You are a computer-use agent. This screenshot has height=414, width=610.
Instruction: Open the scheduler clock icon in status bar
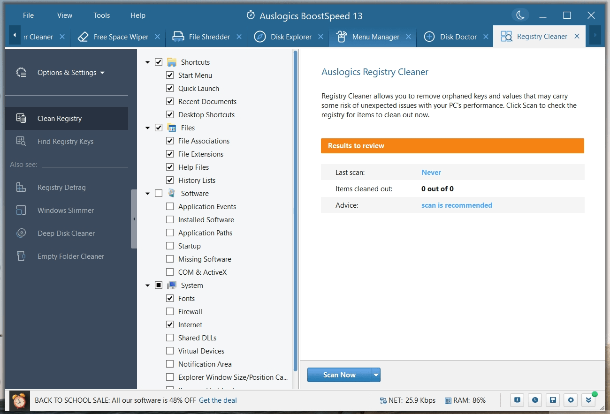click(x=535, y=400)
